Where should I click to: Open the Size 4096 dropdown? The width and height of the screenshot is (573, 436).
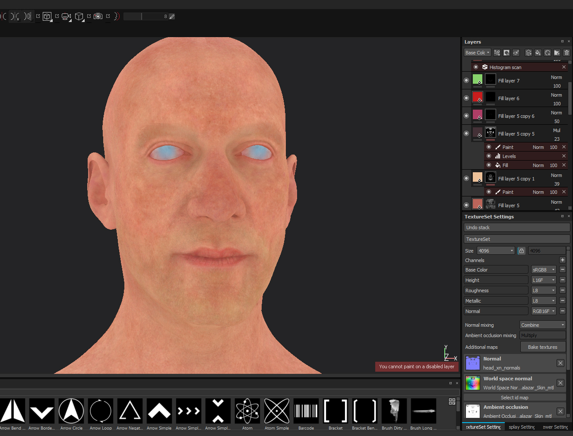coord(496,251)
